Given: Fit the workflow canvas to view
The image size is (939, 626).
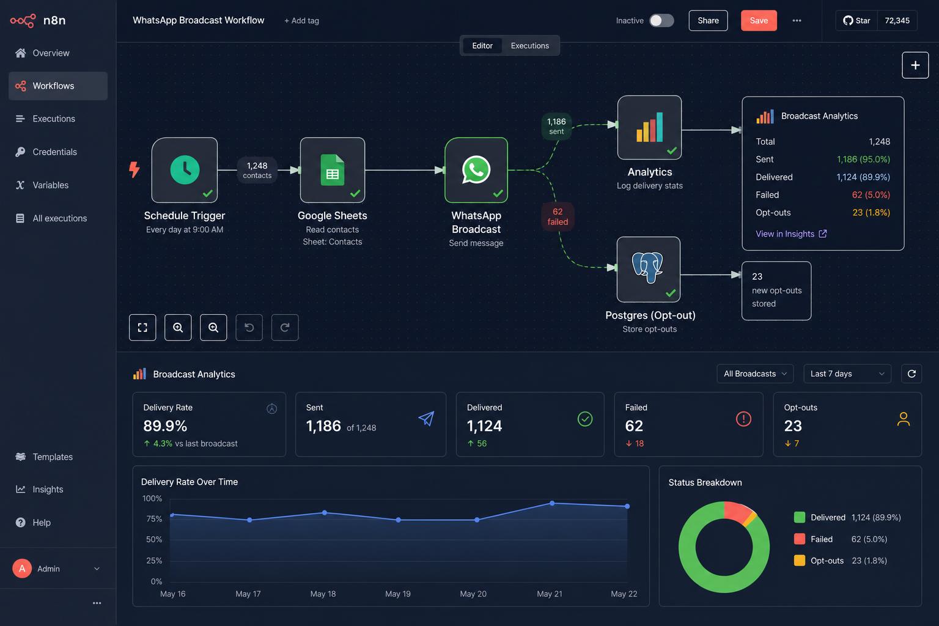Looking at the screenshot, I should 142,328.
